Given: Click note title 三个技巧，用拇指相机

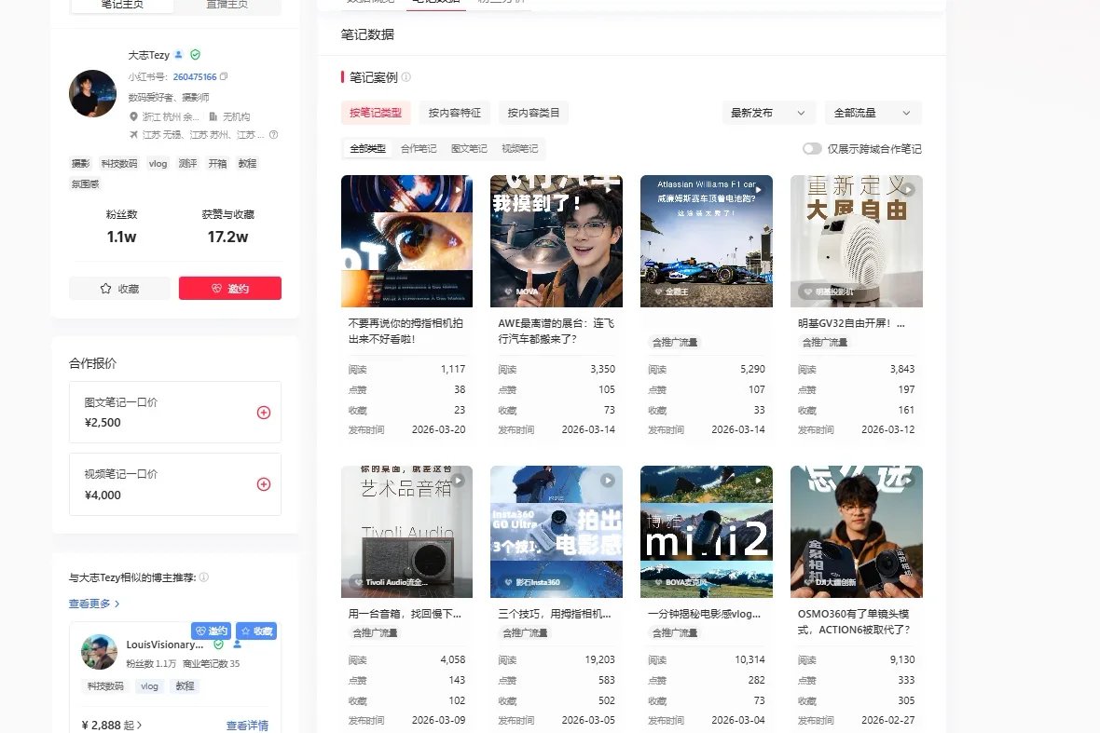Looking at the screenshot, I should [555, 613].
